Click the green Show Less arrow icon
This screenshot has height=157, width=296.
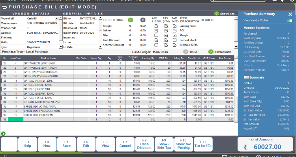pos(217,13)
